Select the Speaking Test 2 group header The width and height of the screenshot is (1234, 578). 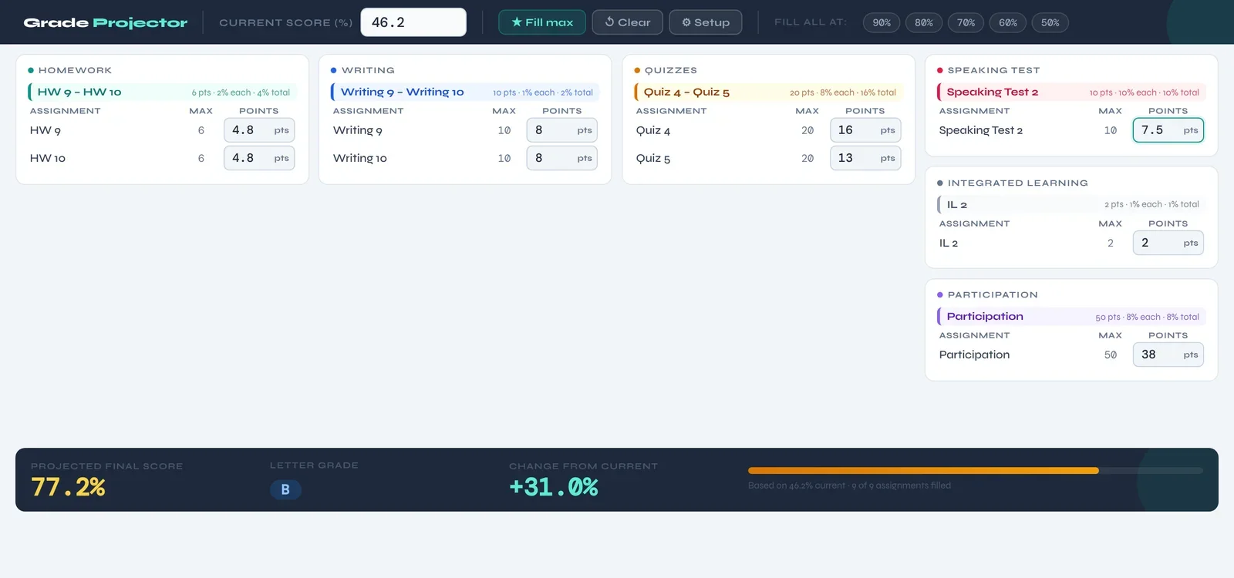pyautogui.click(x=1071, y=92)
